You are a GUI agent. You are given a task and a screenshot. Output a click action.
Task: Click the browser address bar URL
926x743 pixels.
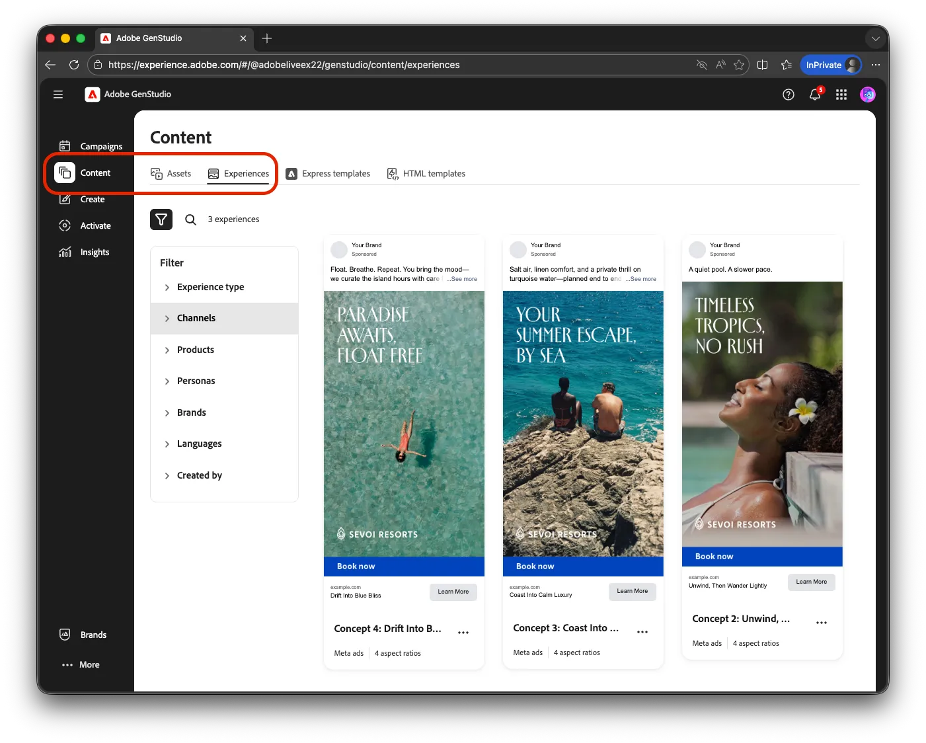[x=284, y=65]
